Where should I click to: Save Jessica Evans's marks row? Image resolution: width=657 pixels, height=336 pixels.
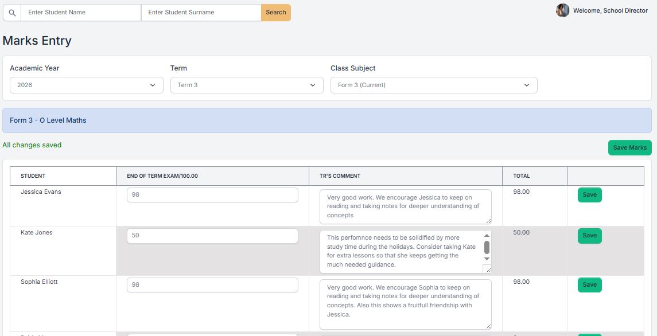tap(589, 195)
